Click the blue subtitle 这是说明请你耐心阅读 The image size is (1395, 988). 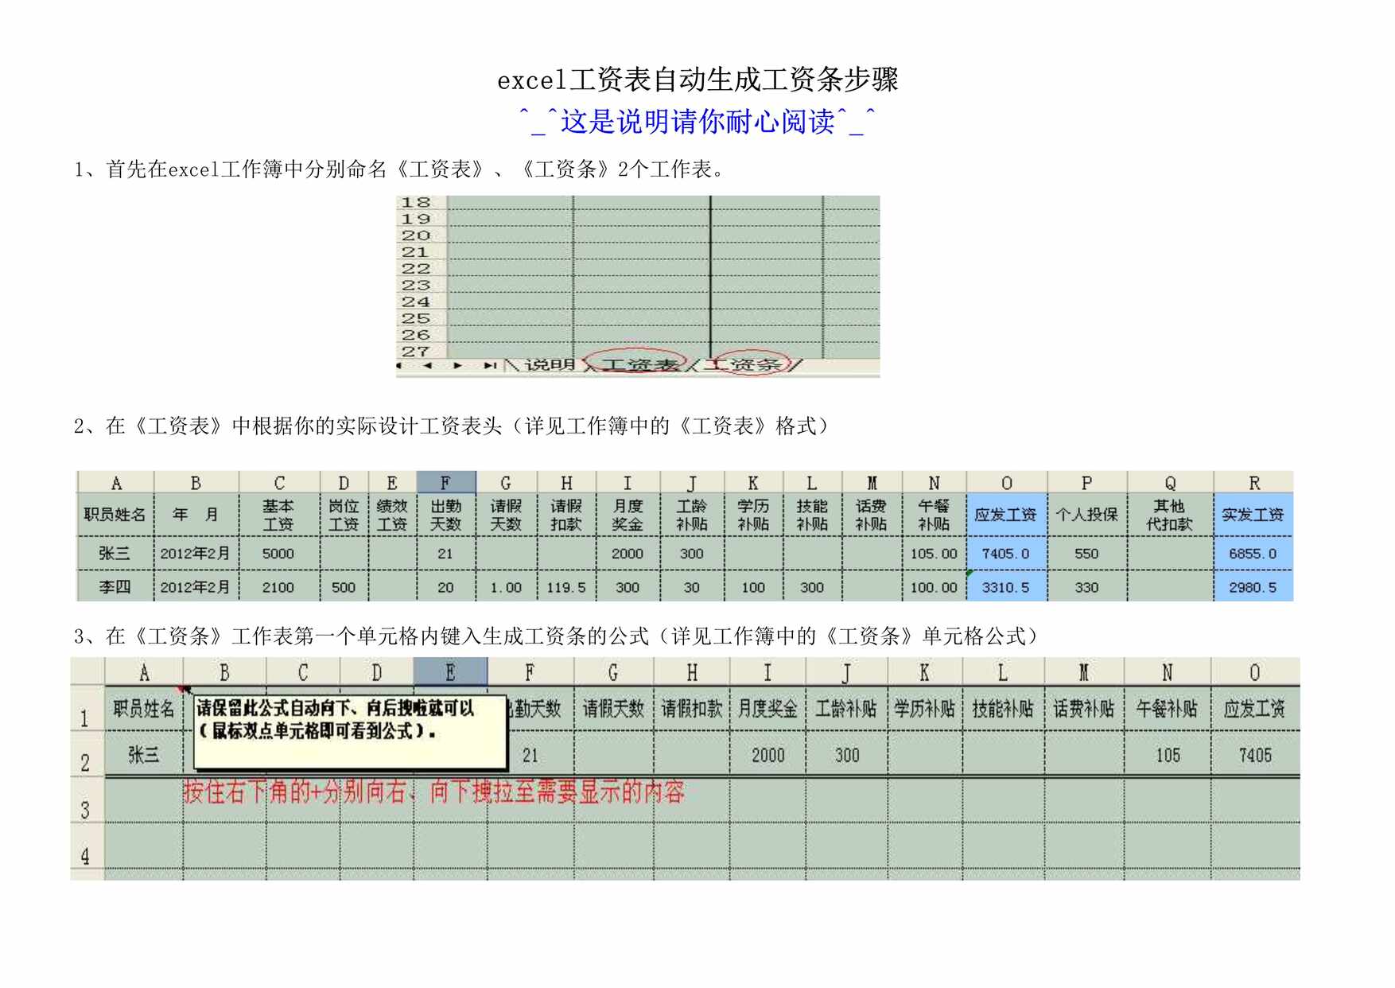point(697,122)
